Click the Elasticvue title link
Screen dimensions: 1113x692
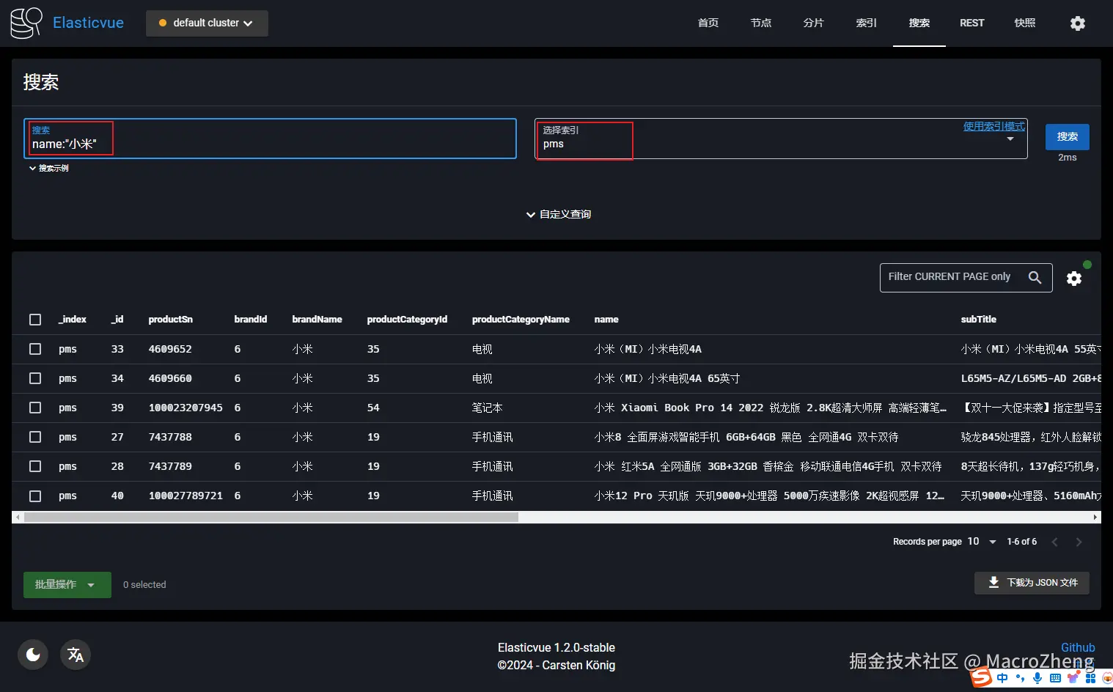(x=88, y=23)
